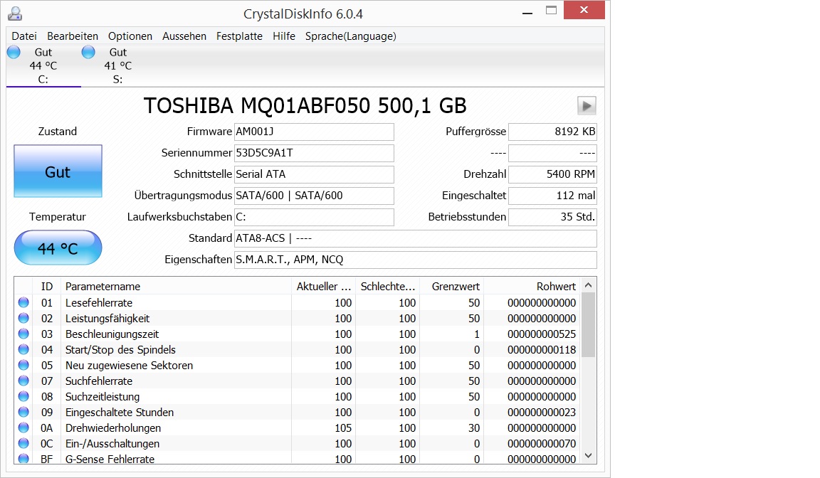Click the Seriennummer field 53D5C9A1T

point(314,153)
